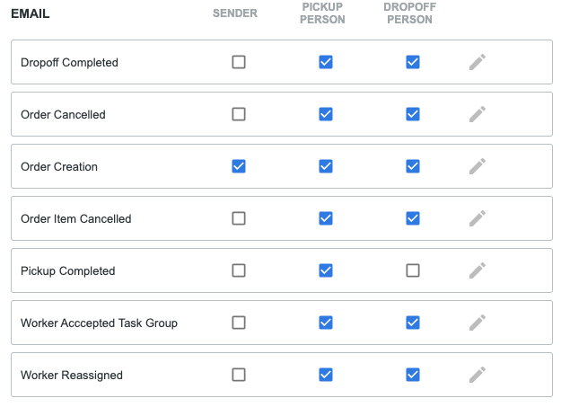Uncheck Pickup Person for Order Cancelled
Viewport: 561px width, 407px height.
coord(326,114)
